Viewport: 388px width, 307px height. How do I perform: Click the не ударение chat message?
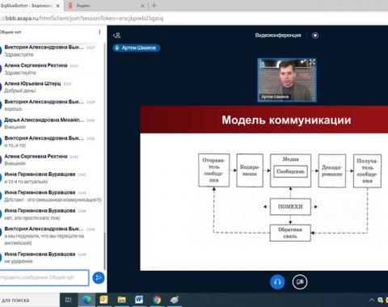[19, 261]
